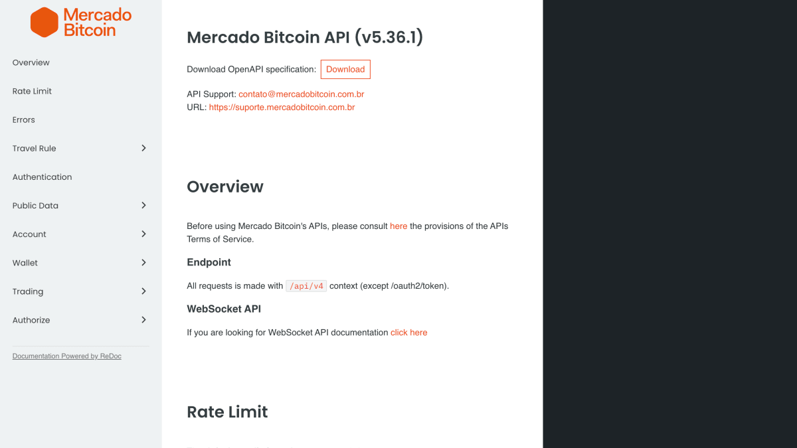Follow the 'here' Terms of Service link
Image resolution: width=797 pixels, height=448 pixels.
(x=398, y=226)
